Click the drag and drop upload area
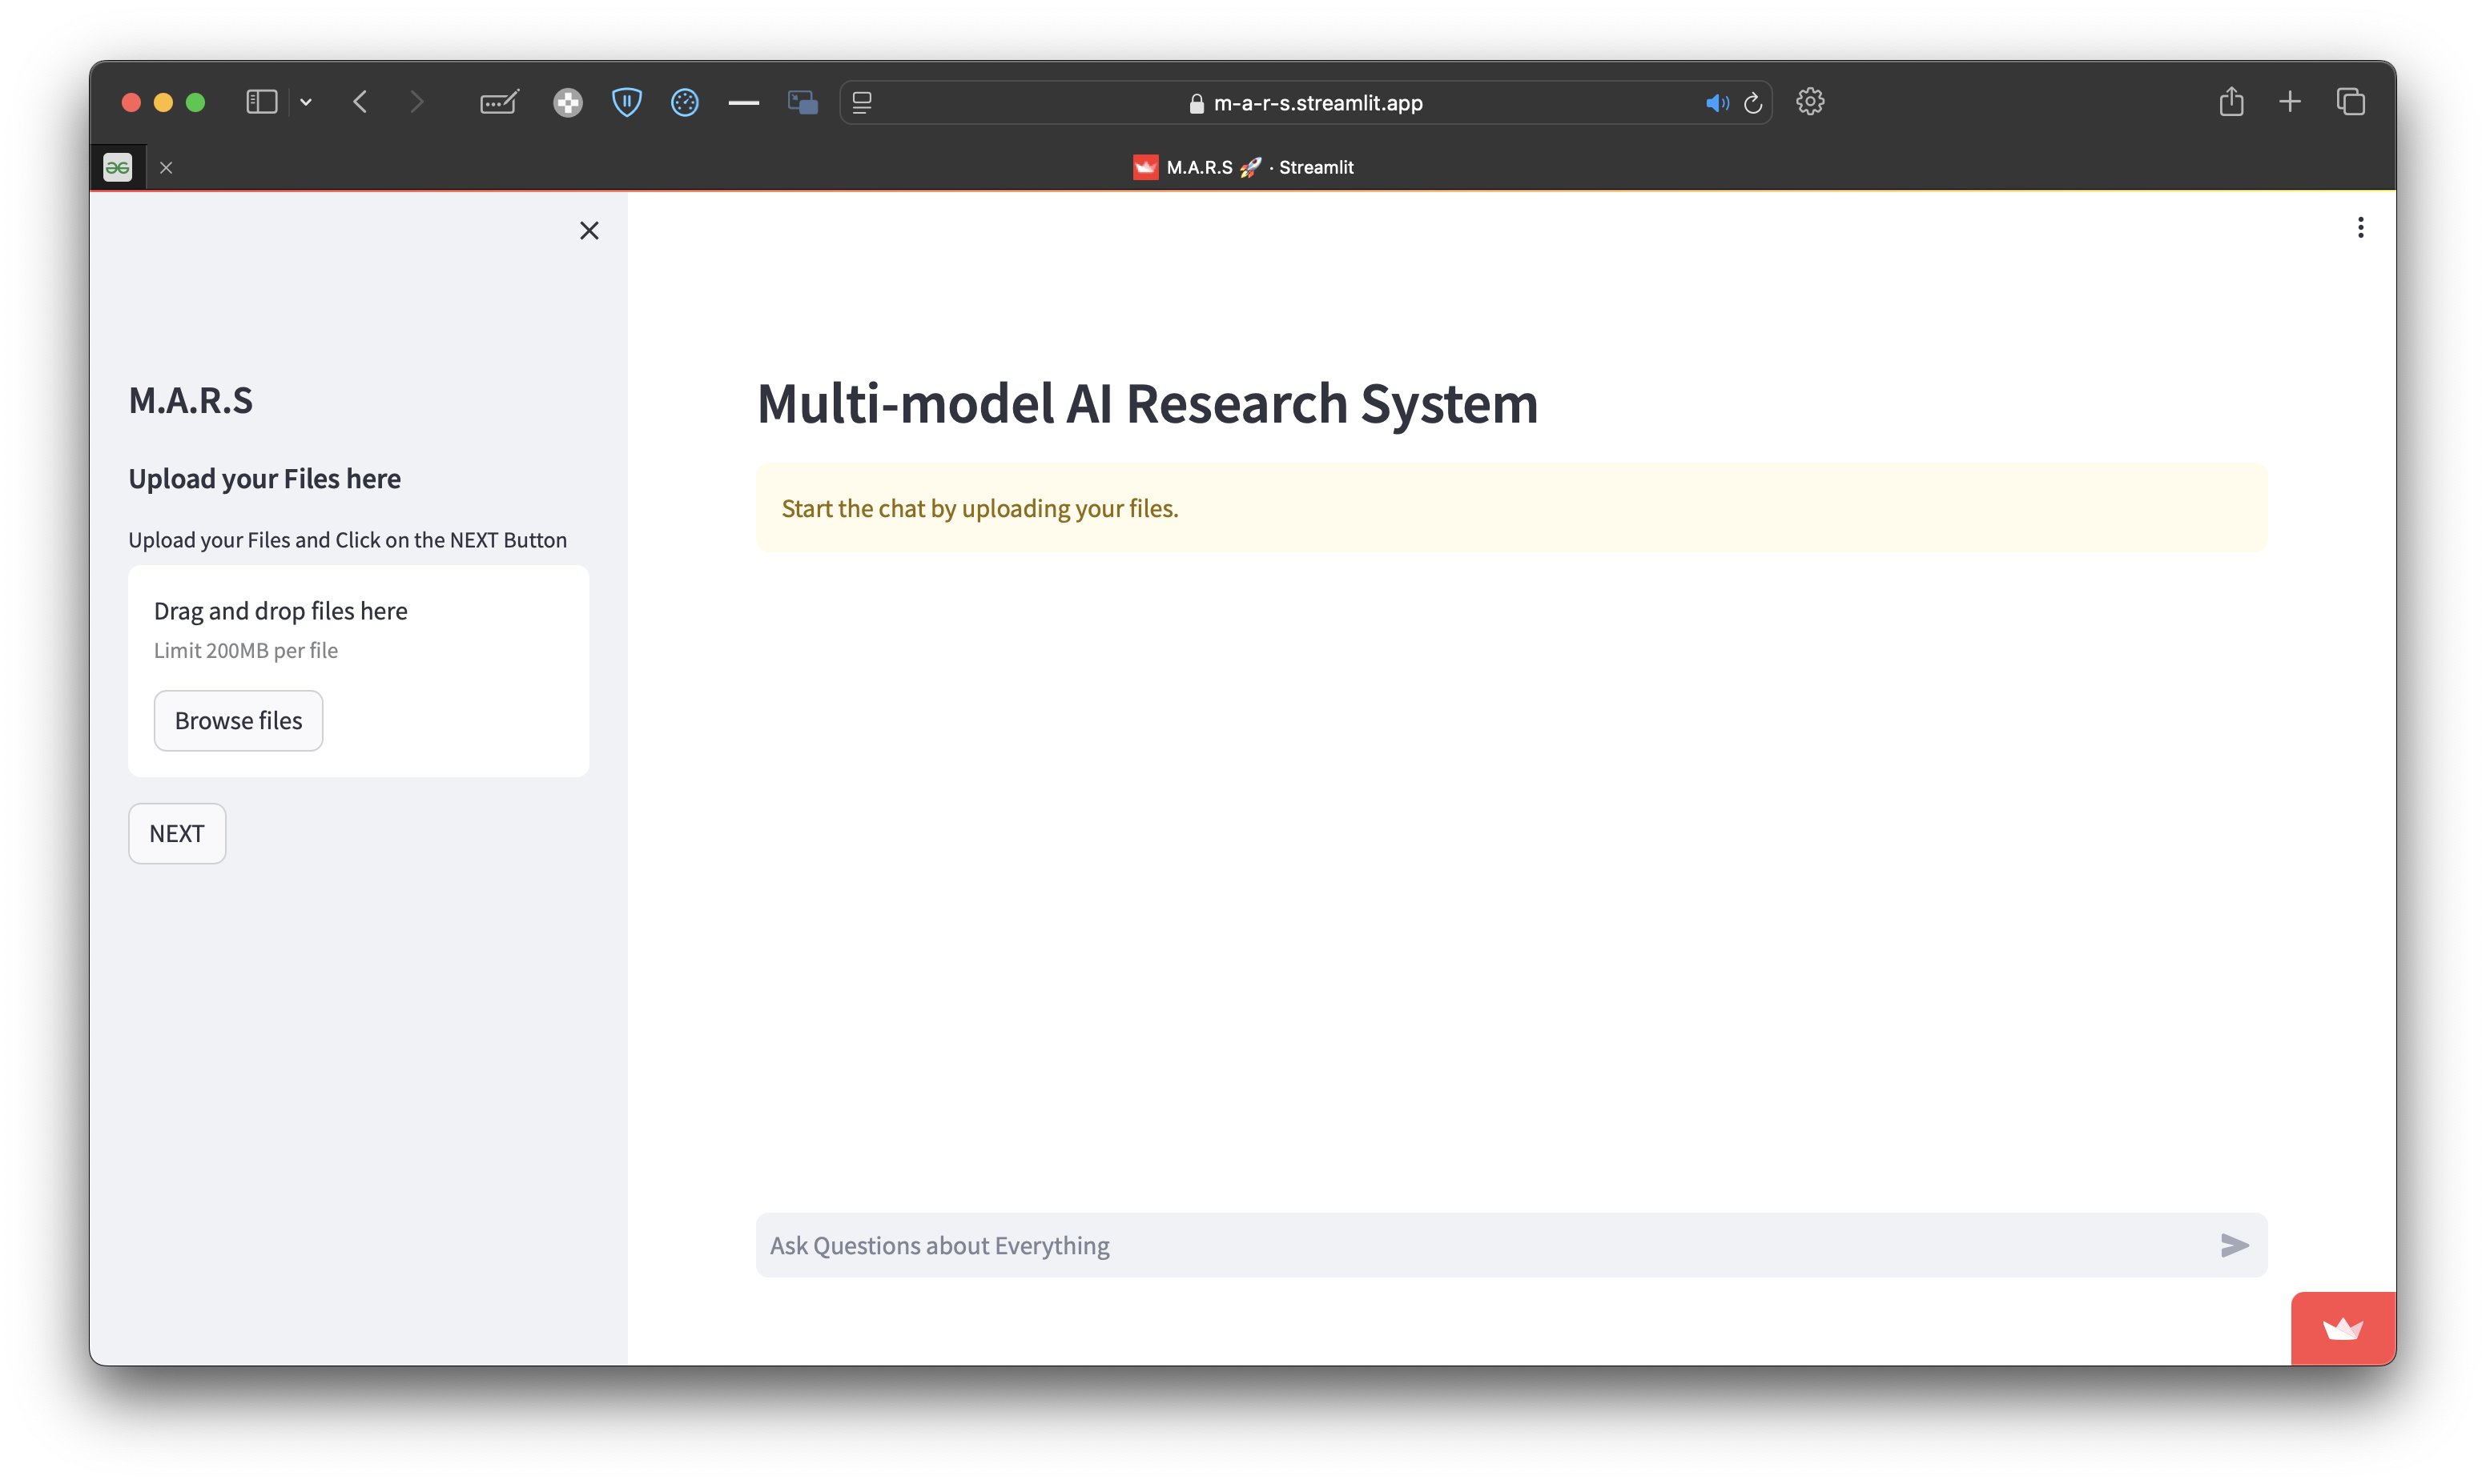This screenshot has height=1484, width=2486. [358, 671]
